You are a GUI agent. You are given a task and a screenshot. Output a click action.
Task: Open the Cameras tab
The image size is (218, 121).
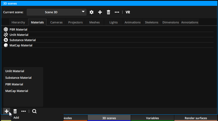coord(56,22)
